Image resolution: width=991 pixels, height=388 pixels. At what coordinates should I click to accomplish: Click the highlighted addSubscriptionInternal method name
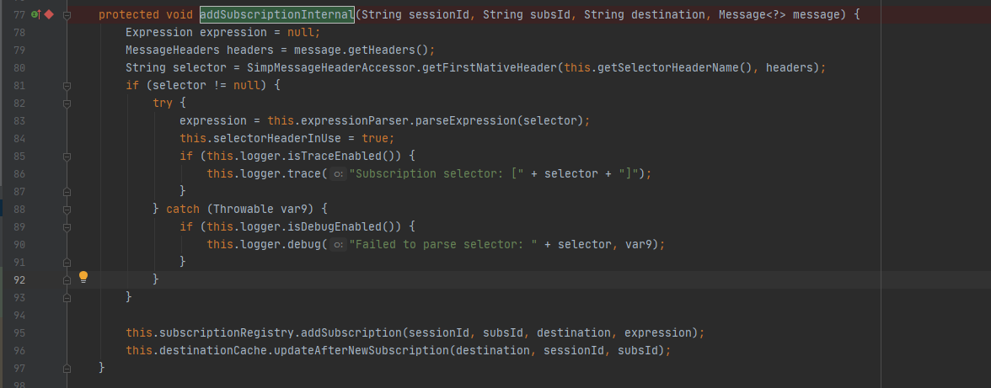click(276, 15)
